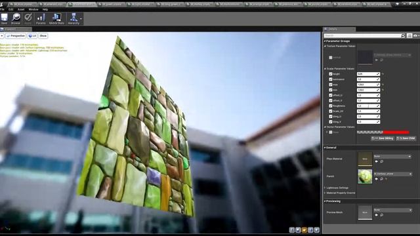Browse to Phys Material in Content Browser
Screen dimensions: 420x236
tap(382, 161)
